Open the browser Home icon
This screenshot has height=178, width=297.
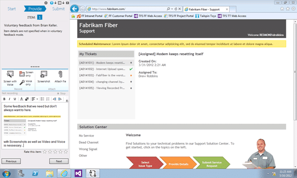click(282, 9)
